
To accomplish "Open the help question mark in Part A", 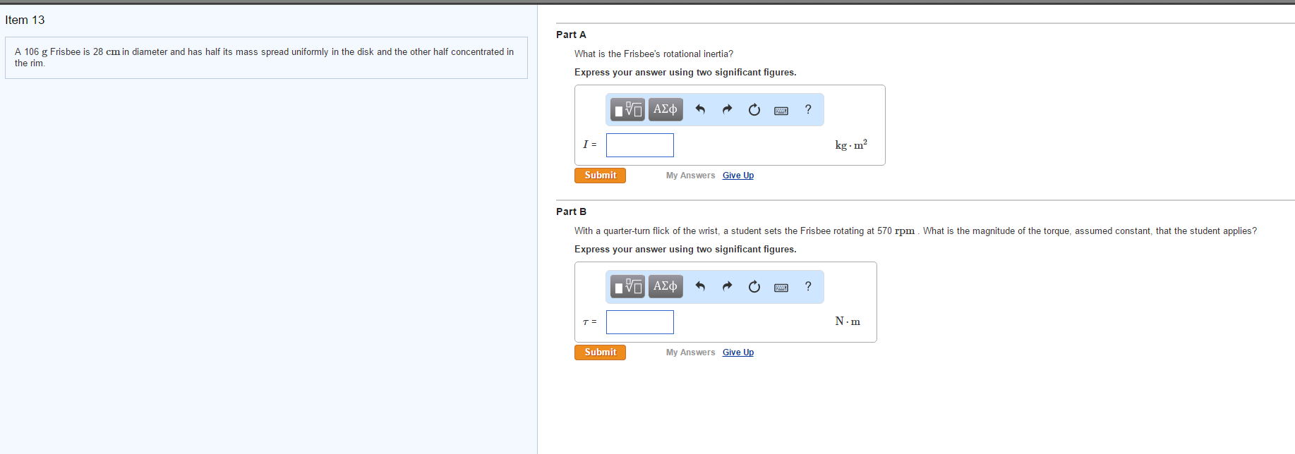I will point(808,109).
